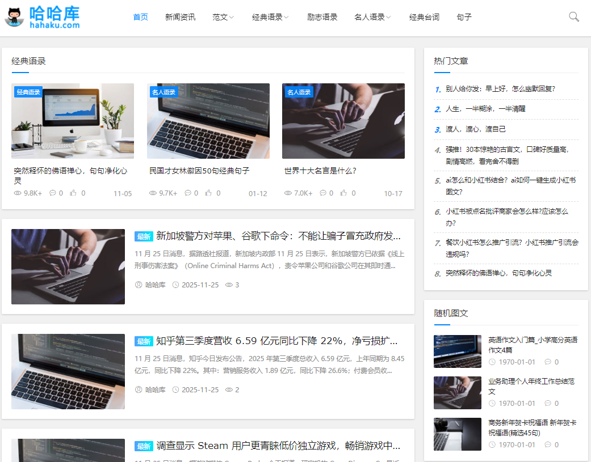Open the 民国才女林徽因 laptop thumbnail
591x462 pixels.
point(208,121)
